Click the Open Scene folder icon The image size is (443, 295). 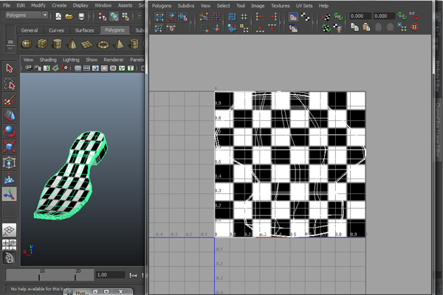69,16
